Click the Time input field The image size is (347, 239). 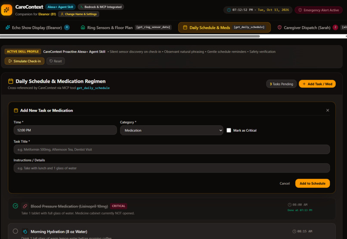tap(65, 130)
